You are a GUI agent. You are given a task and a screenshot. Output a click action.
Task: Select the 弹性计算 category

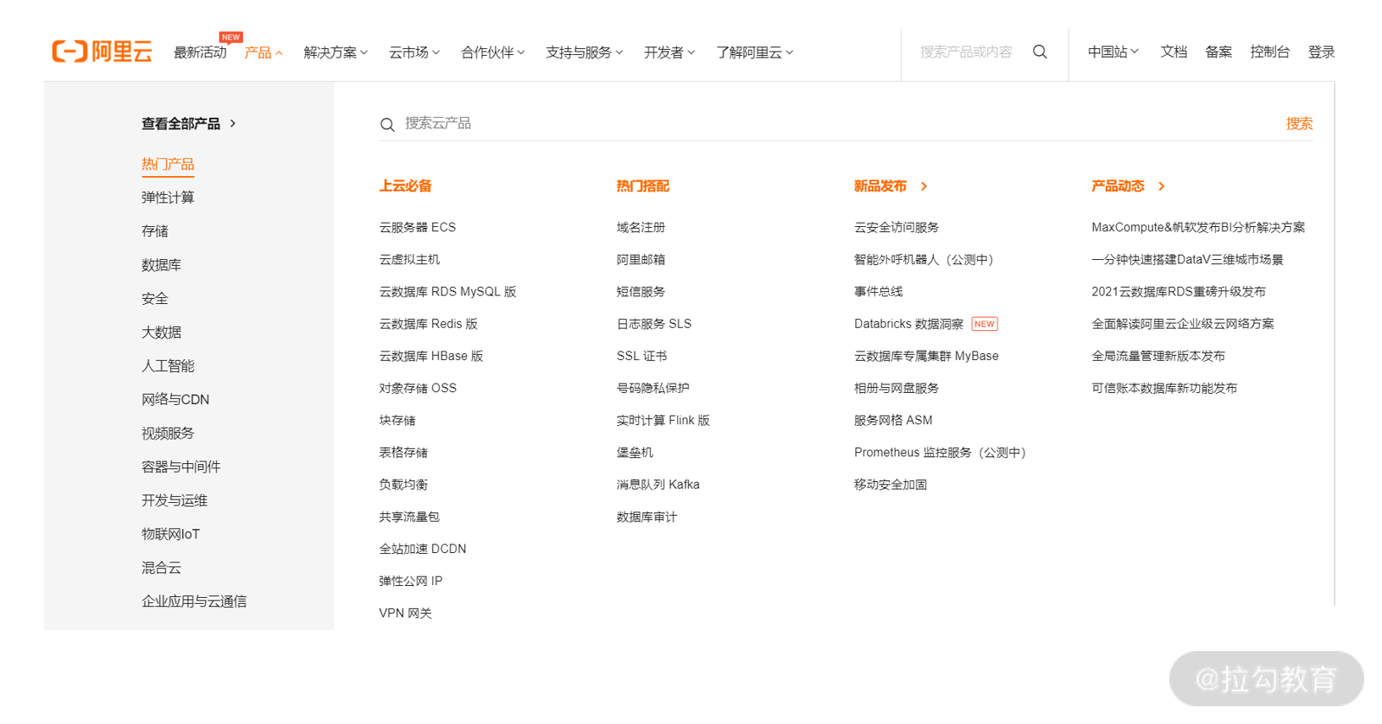coord(168,197)
